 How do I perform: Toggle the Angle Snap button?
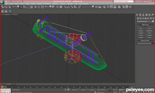68,7
